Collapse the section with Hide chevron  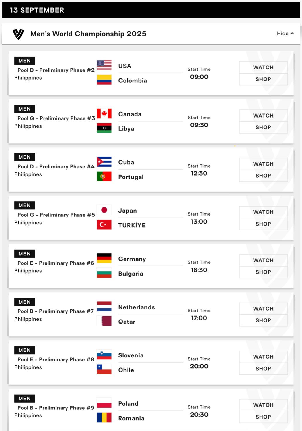coord(285,34)
